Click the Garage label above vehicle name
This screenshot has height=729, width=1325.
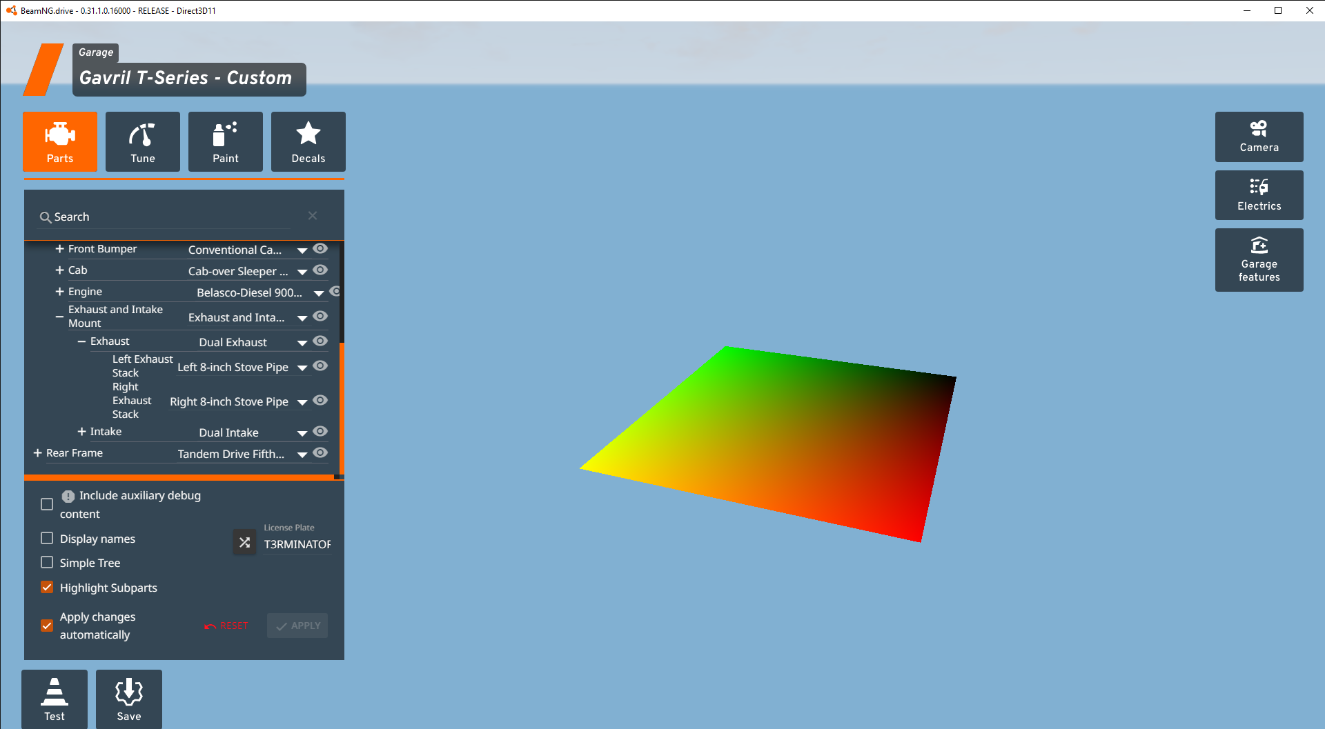pos(96,52)
